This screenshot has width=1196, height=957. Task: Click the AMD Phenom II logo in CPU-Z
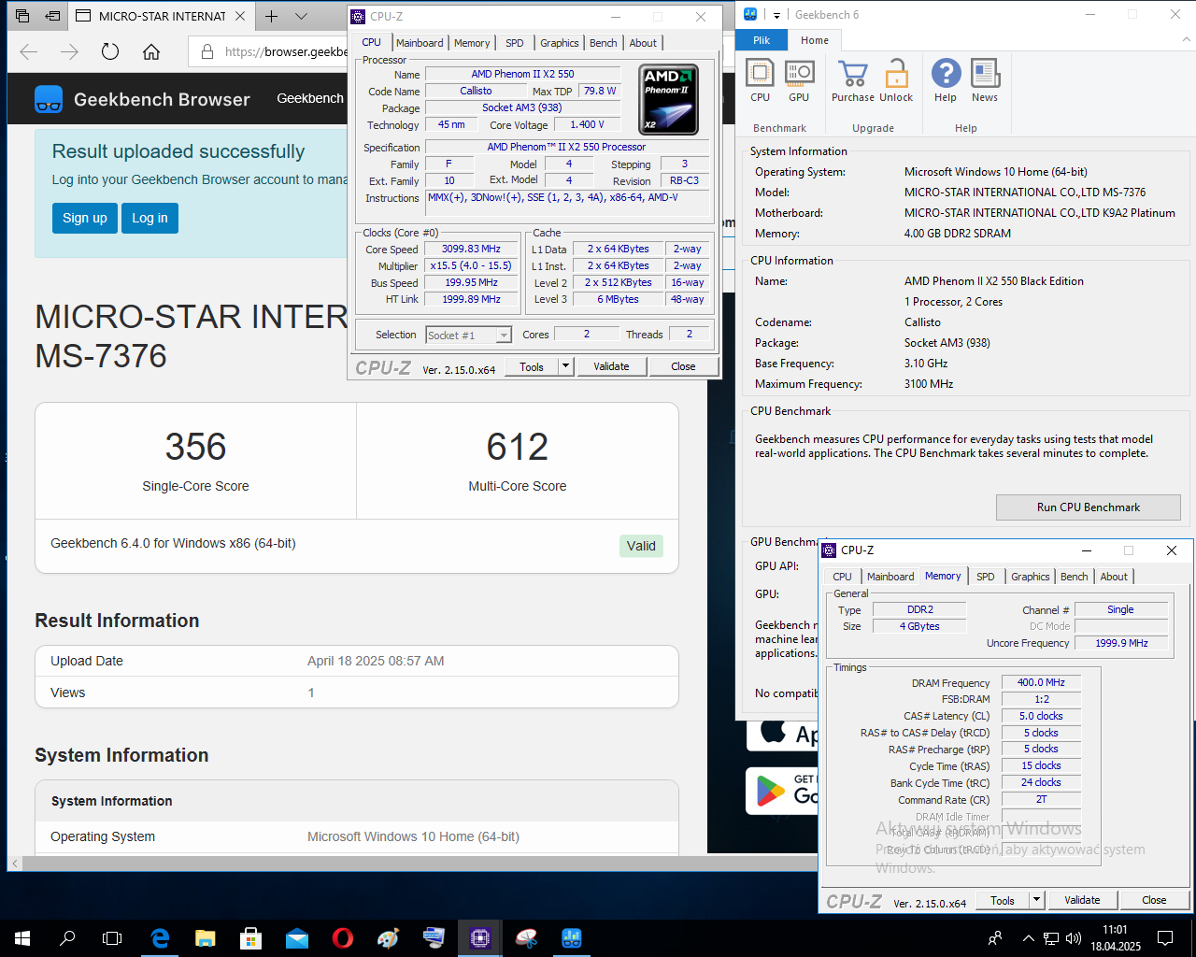pyautogui.click(x=668, y=100)
